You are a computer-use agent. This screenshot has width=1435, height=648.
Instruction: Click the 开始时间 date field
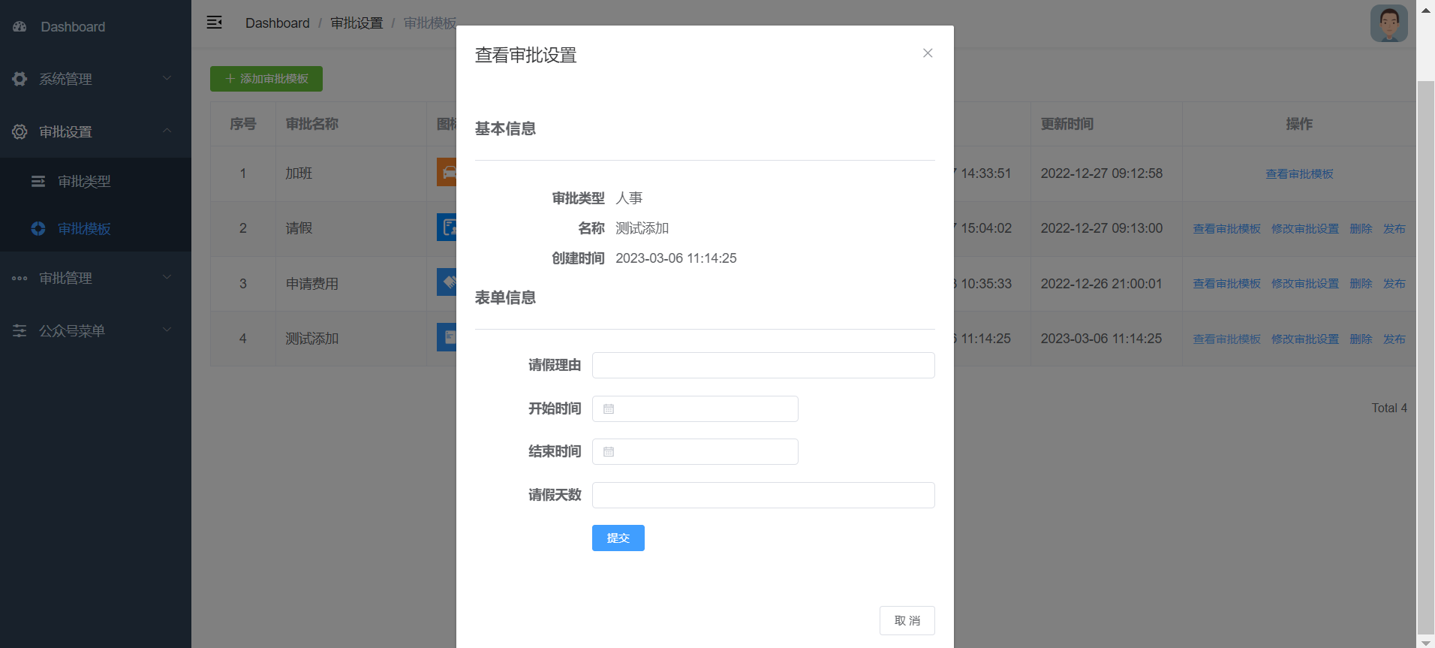pyautogui.click(x=695, y=408)
